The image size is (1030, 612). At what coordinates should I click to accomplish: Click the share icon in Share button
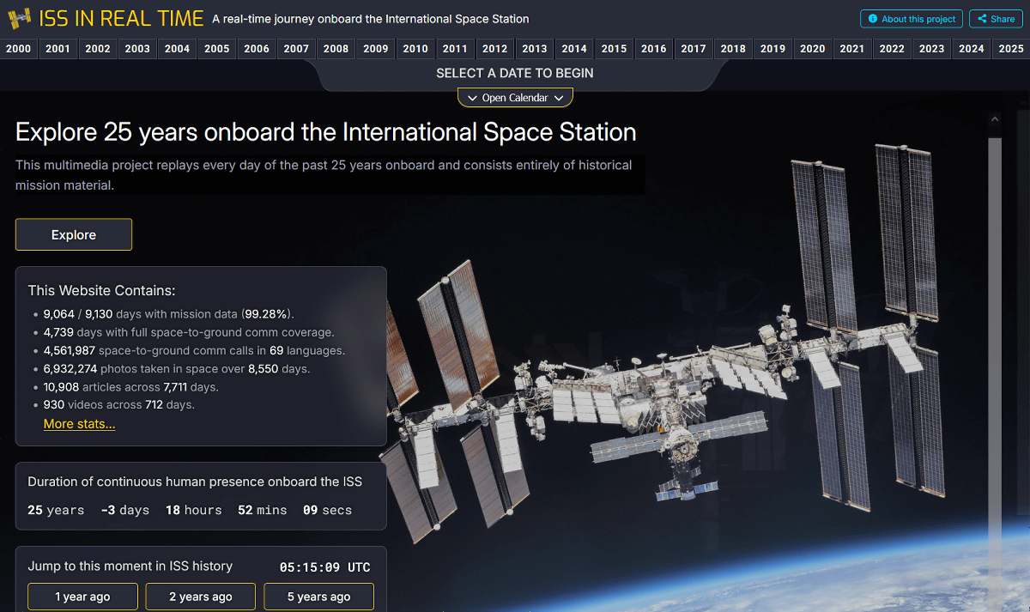[982, 19]
